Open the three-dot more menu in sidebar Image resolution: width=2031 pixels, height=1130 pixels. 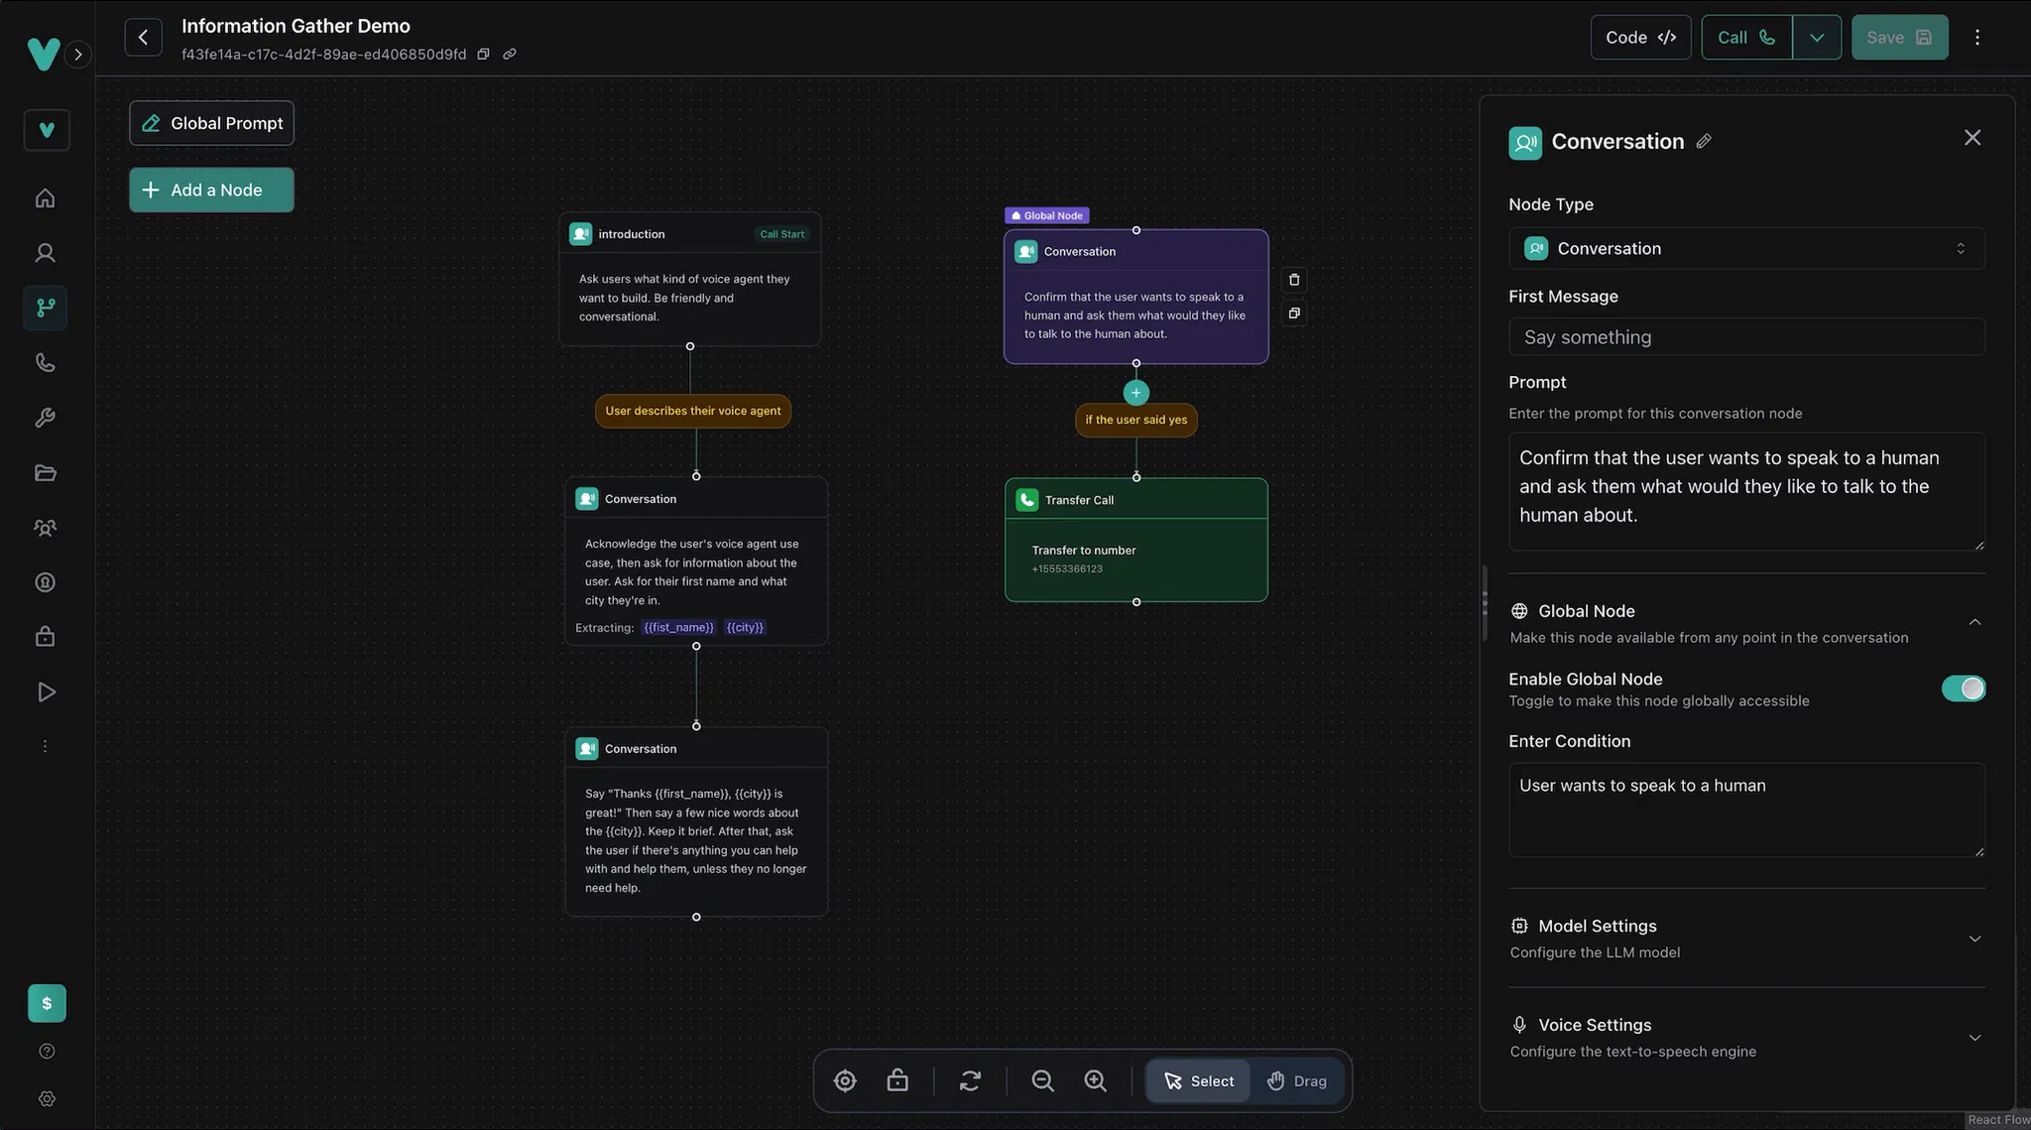[45, 746]
